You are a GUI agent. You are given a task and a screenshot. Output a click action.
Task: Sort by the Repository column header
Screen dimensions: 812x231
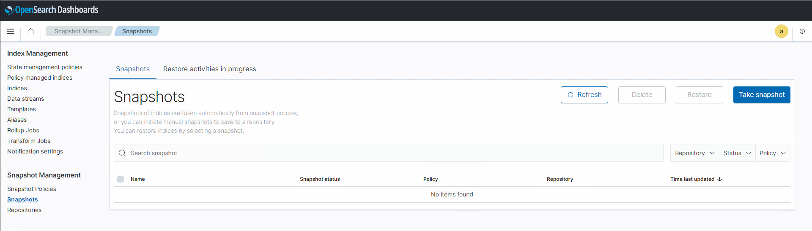pos(560,179)
